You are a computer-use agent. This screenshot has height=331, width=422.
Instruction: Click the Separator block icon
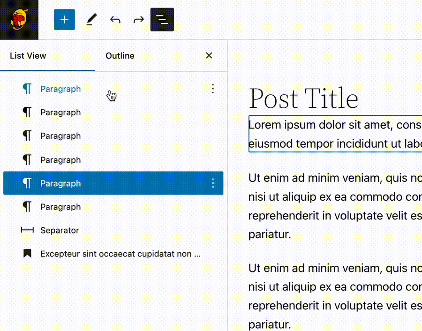pos(27,230)
